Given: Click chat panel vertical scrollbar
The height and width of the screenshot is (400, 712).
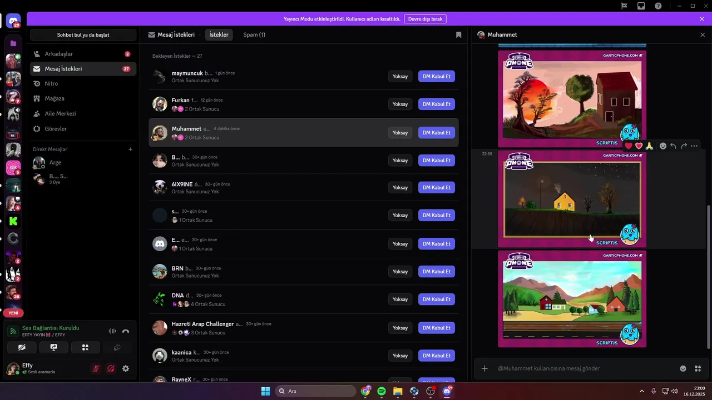Looking at the screenshot, I should 709,277.
